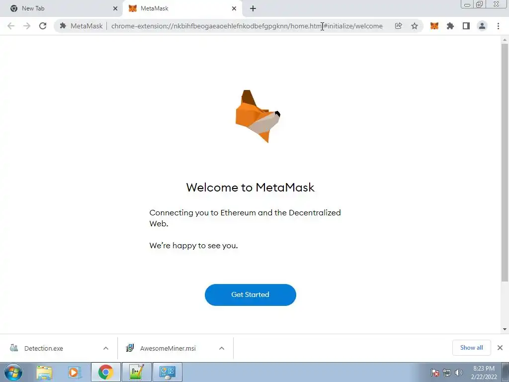The image size is (509, 382).
Task: Bookmark this page with the star icon
Action: 415,26
